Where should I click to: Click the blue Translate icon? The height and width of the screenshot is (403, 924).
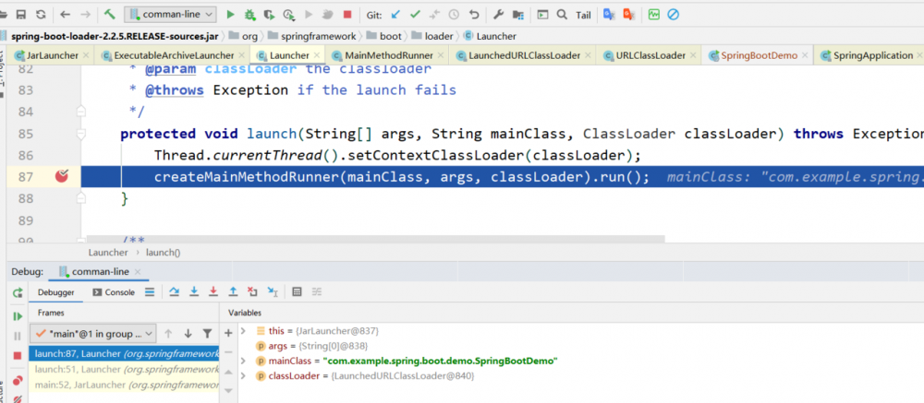pyautogui.click(x=609, y=14)
